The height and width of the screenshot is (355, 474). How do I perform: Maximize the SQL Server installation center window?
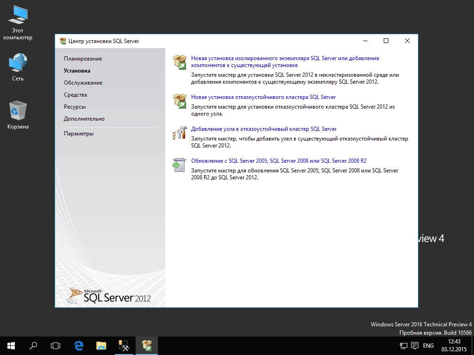pos(386,41)
